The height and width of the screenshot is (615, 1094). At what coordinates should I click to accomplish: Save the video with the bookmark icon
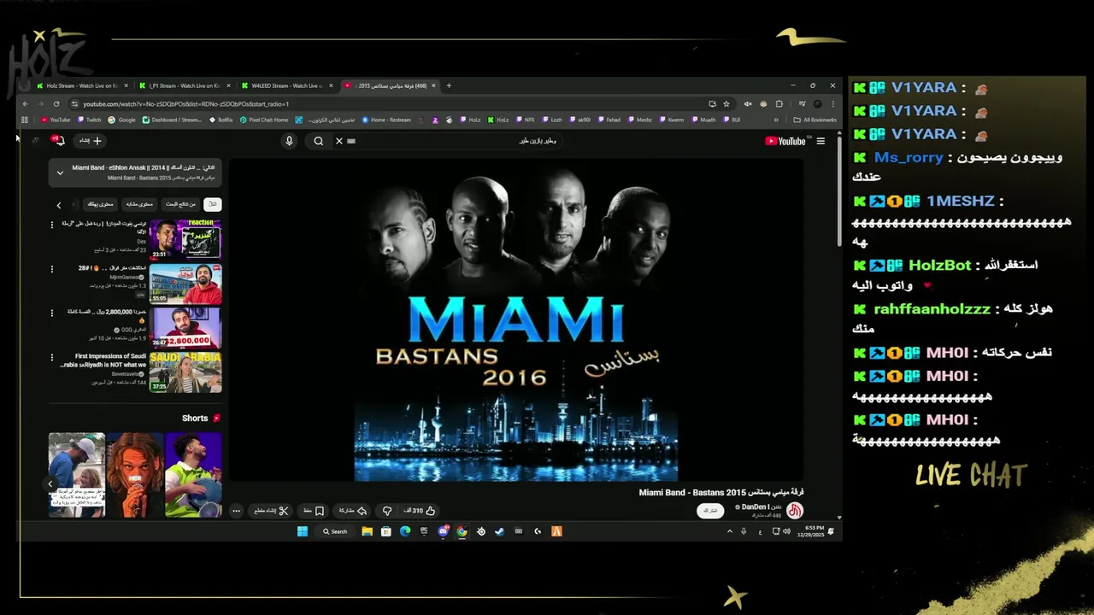tap(314, 511)
